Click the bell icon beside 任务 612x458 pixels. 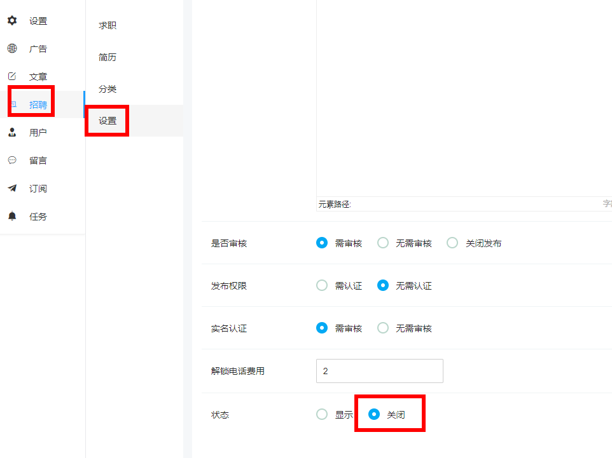point(12,216)
